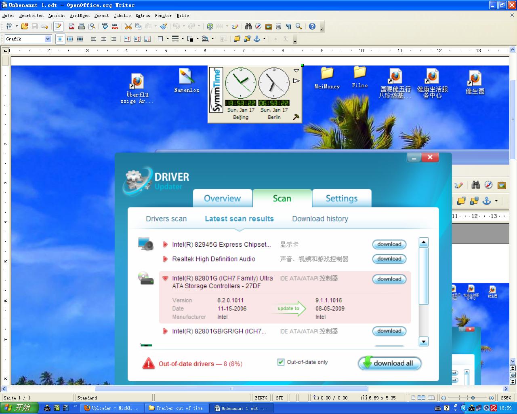This screenshot has width=517, height=414.
Task: Open the Ansicht menu
Action: 57,15
